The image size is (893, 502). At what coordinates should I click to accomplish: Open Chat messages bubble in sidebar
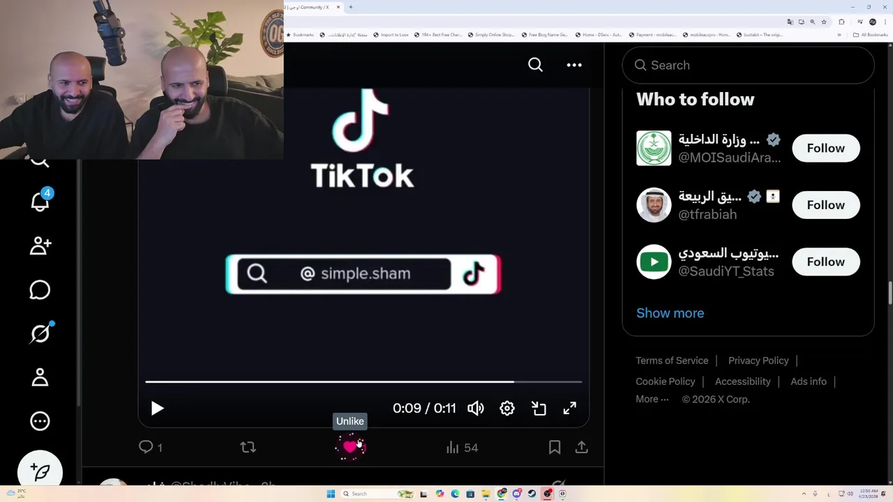[40, 289]
